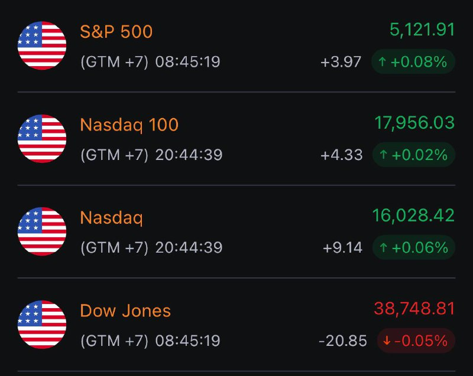Click the +3.97 point change
The image size is (473, 376).
(341, 62)
